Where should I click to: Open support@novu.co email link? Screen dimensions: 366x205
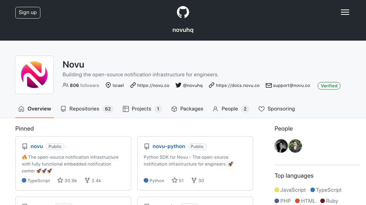pos(292,85)
